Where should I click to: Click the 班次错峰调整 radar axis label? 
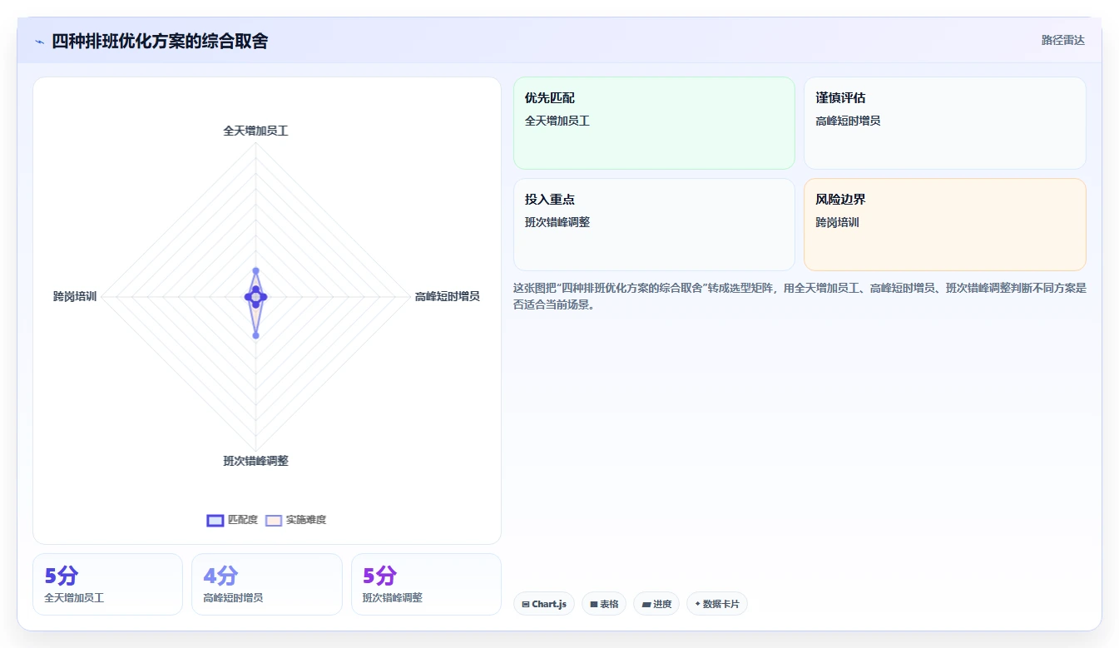pos(255,461)
